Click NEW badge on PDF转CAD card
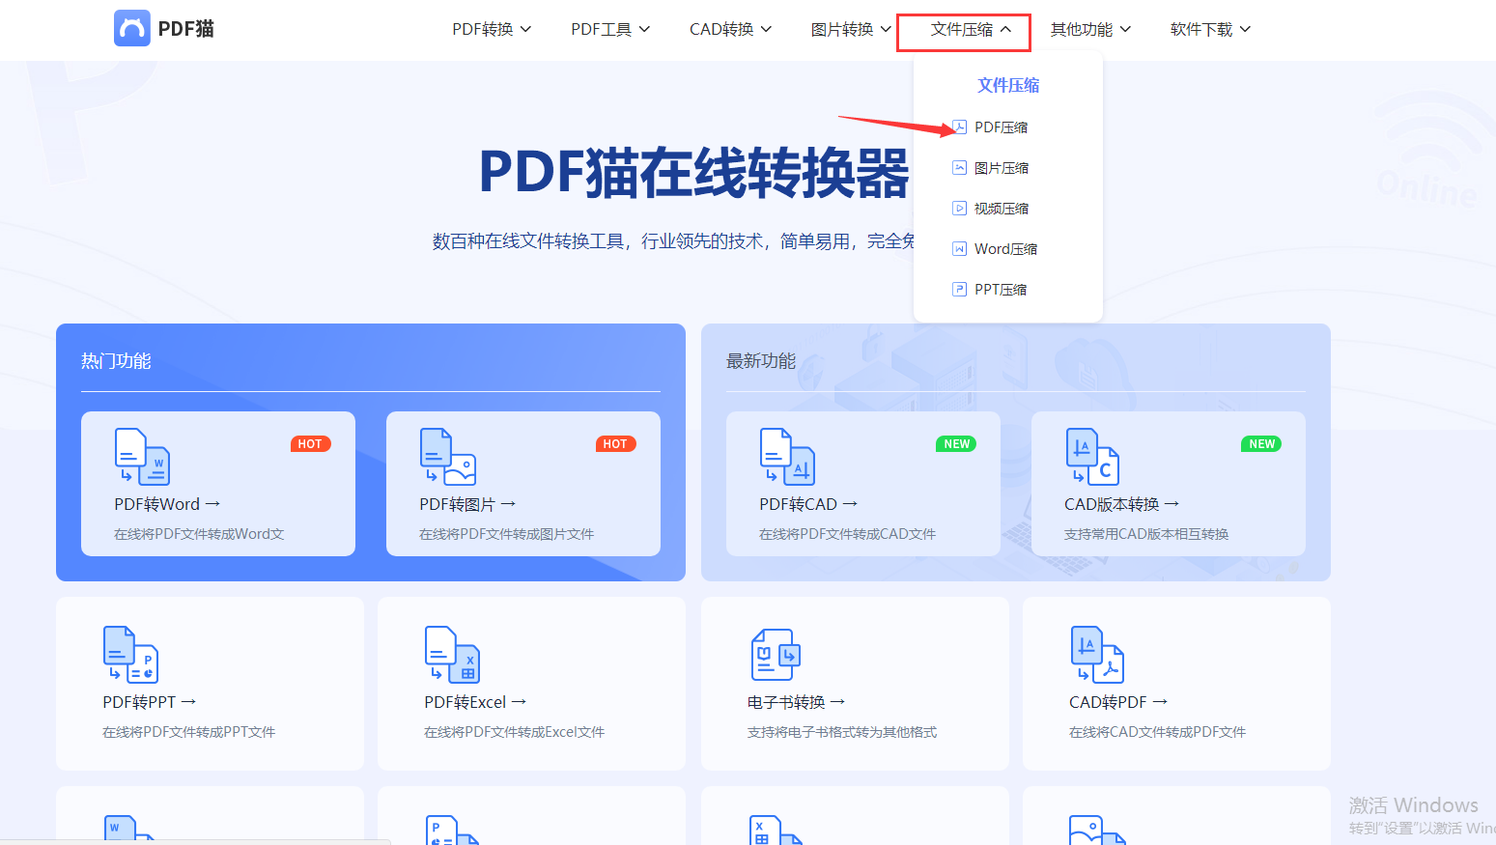 click(956, 444)
